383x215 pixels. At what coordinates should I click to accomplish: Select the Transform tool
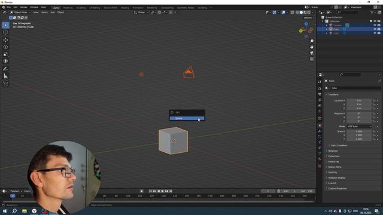(5, 61)
